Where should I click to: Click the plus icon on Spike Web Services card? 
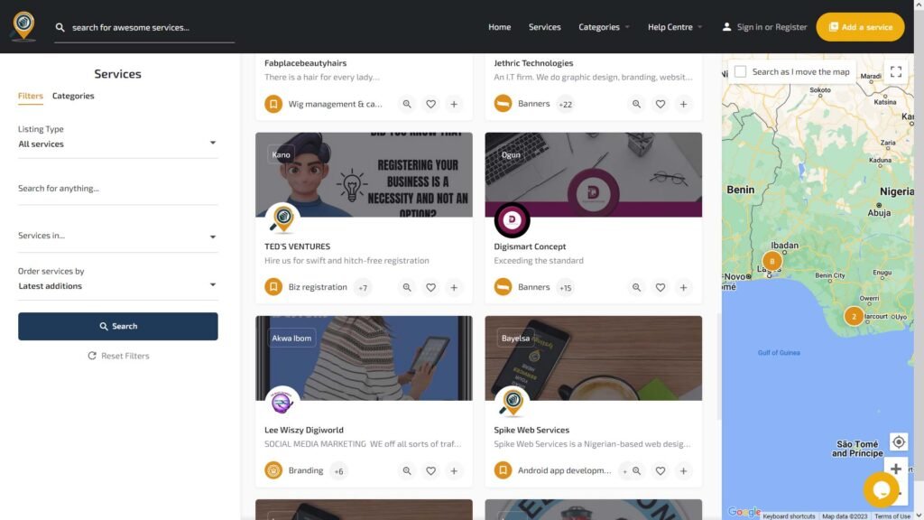click(x=684, y=470)
